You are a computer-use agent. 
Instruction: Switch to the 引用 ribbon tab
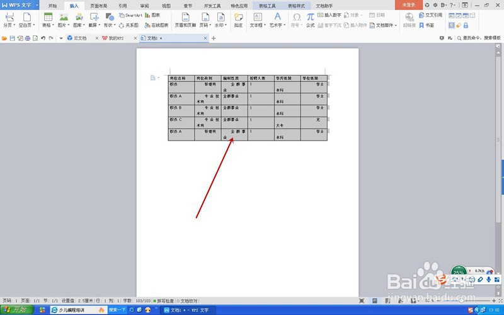tap(122, 6)
